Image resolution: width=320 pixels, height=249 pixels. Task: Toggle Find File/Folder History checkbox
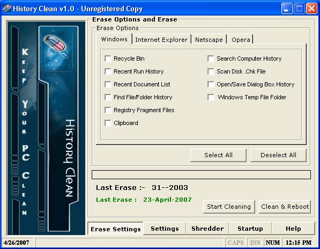[x=108, y=97]
